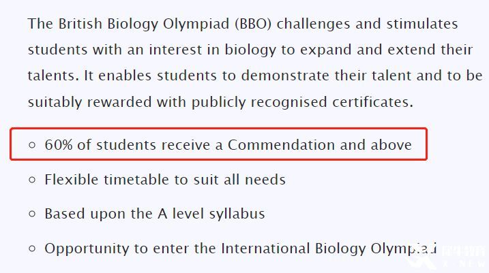Click the word 'challenges' in the first line
This screenshot has width=489, height=273.
tap(314, 25)
